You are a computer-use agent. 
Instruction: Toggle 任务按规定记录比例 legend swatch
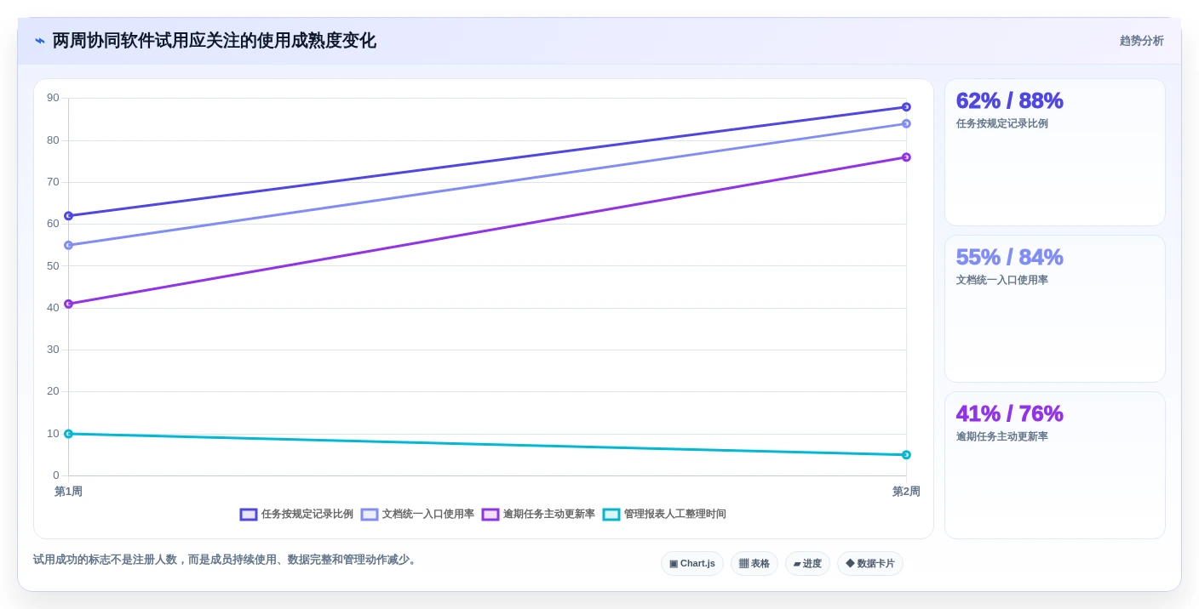(249, 515)
